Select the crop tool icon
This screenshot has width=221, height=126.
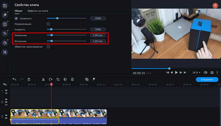pos(58,79)
